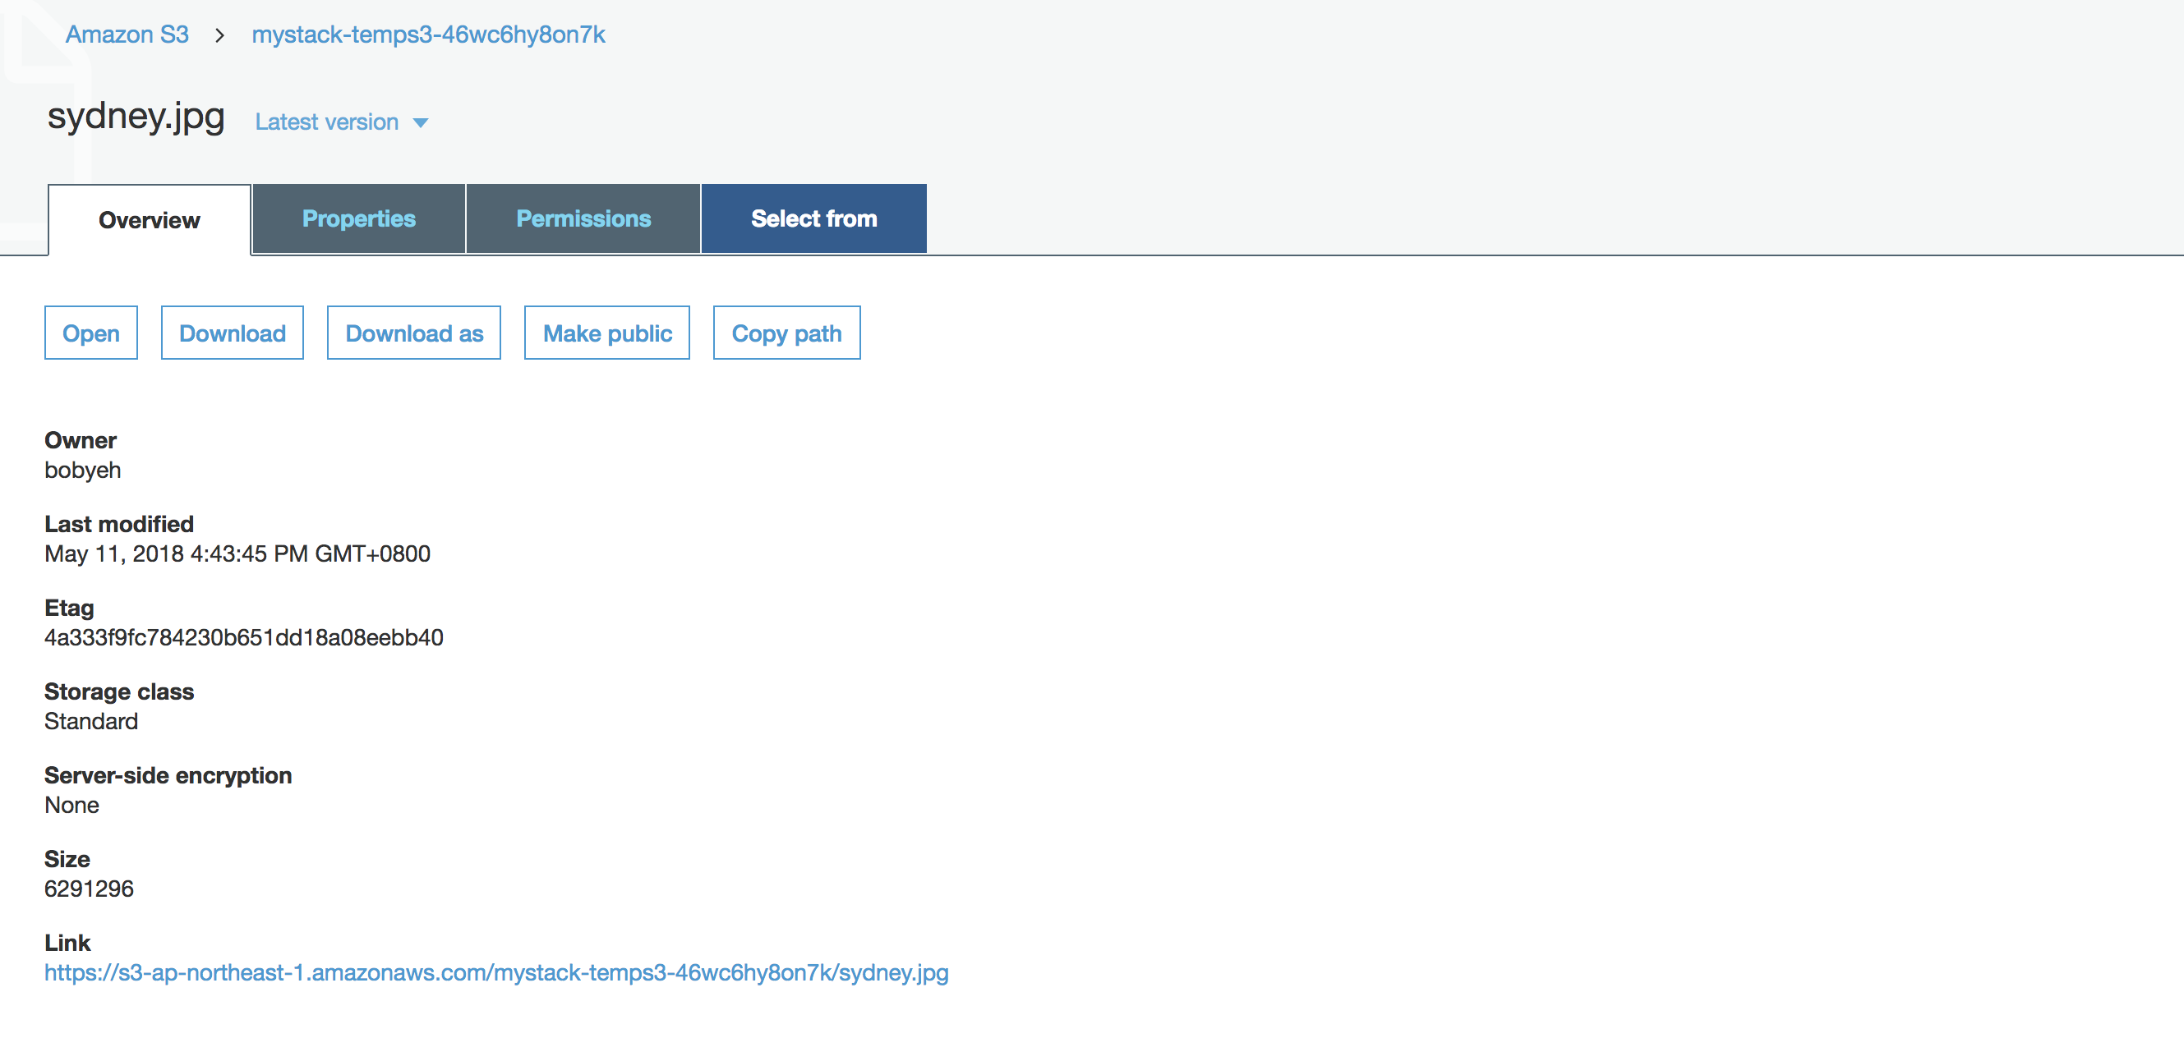Screen dimensions: 2184x1061
Task: Open the mystack-temps3-46wc6hy8on7k bucket breadcrumb
Action: (428, 34)
